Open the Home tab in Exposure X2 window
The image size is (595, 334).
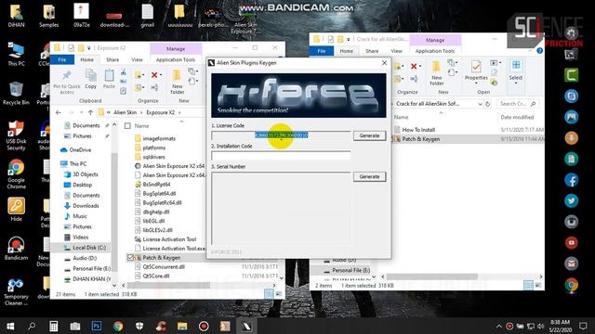click(86, 59)
